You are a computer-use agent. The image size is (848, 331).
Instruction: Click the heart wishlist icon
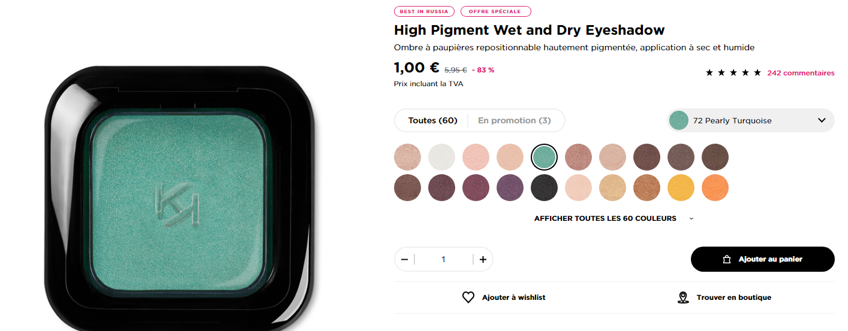click(x=468, y=297)
